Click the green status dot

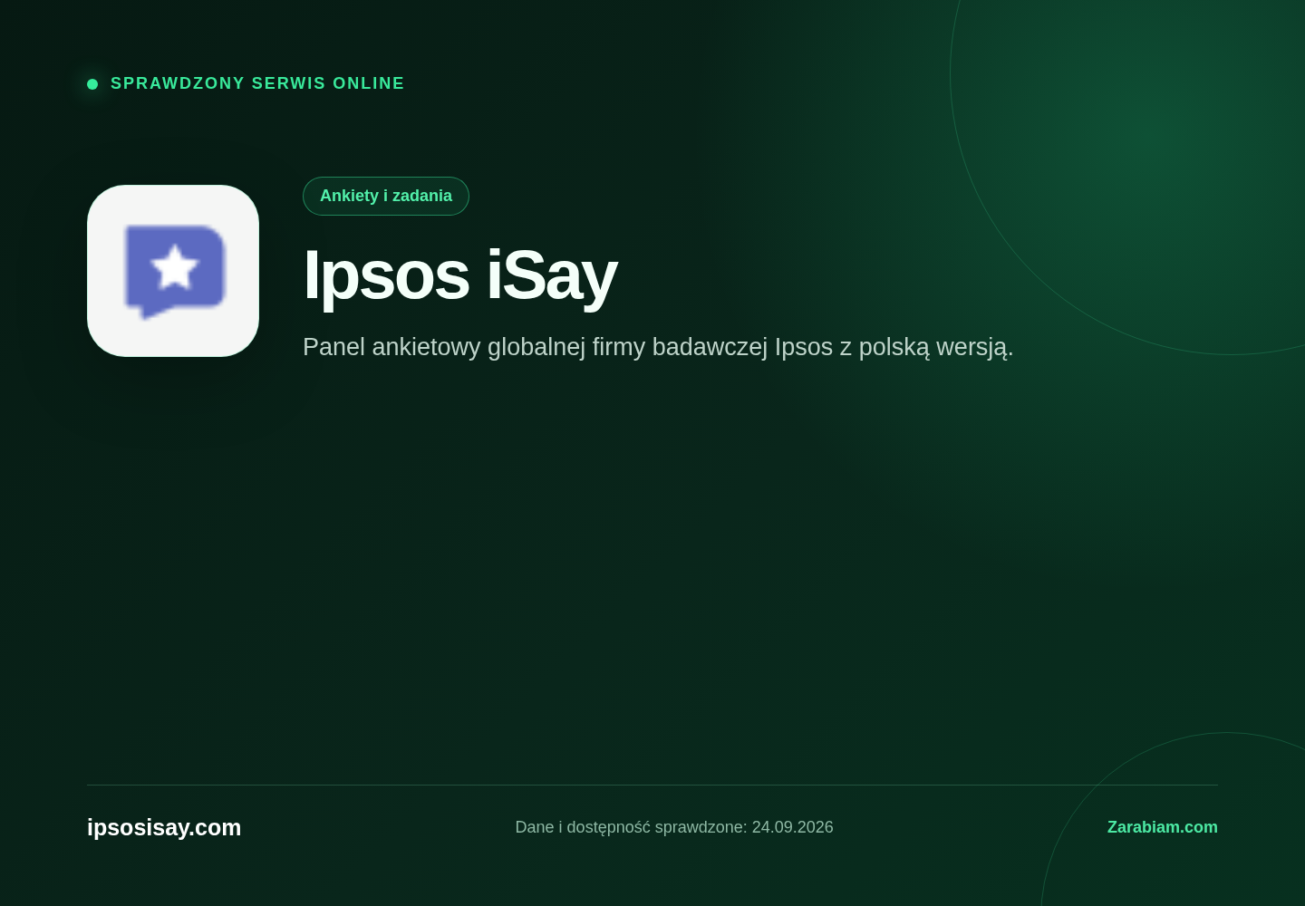click(92, 84)
